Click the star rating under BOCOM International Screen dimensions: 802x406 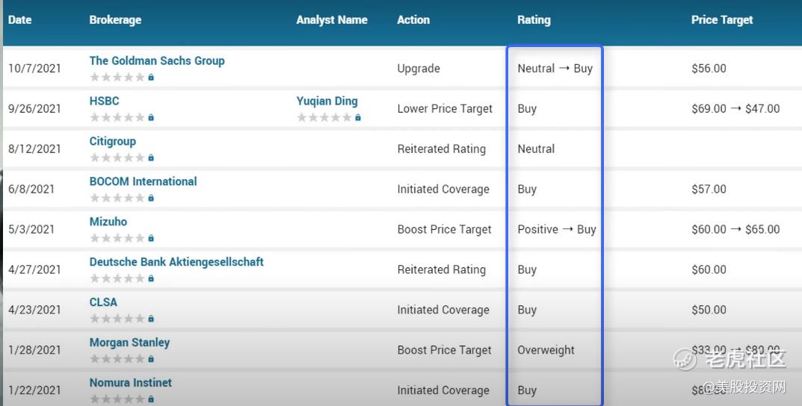pyautogui.click(x=117, y=198)
